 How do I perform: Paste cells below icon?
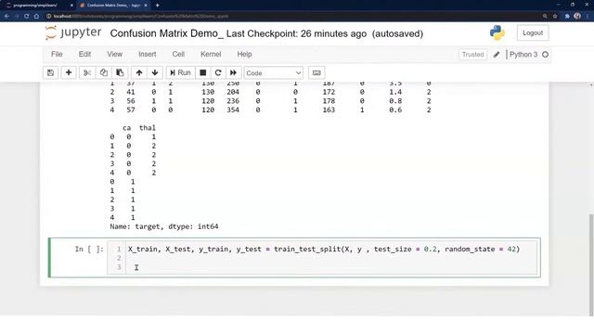(x=120, y=72)
